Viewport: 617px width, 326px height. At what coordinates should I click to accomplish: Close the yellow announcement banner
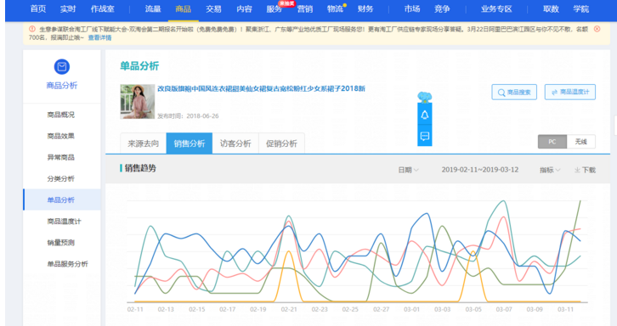[597, 29]
